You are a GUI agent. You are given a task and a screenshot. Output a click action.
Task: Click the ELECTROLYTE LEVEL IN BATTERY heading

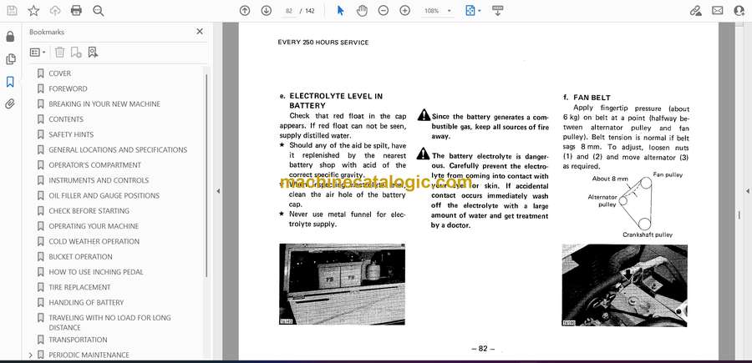[x=336, y=101]
